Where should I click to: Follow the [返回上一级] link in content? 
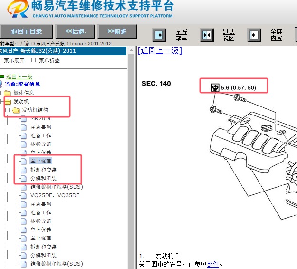point(160,50)
